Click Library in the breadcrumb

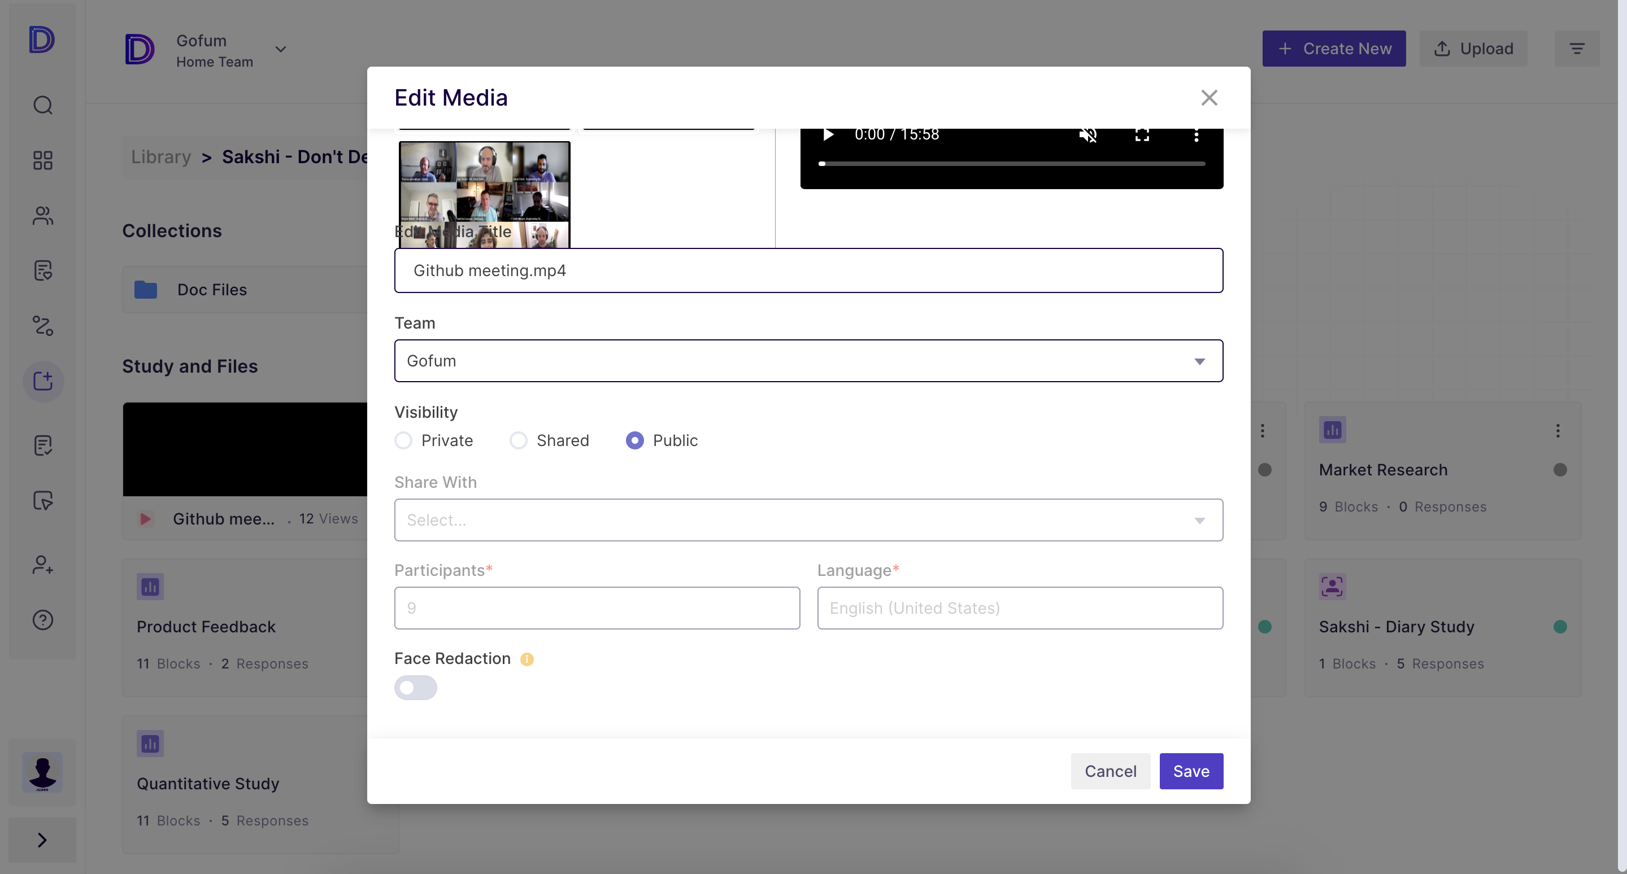[160, 156]
